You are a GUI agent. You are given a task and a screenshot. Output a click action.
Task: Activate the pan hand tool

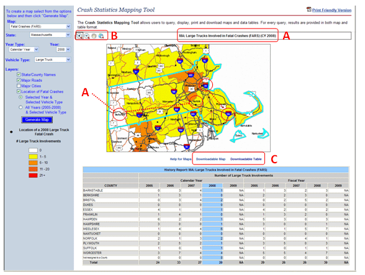click(94, 36)
